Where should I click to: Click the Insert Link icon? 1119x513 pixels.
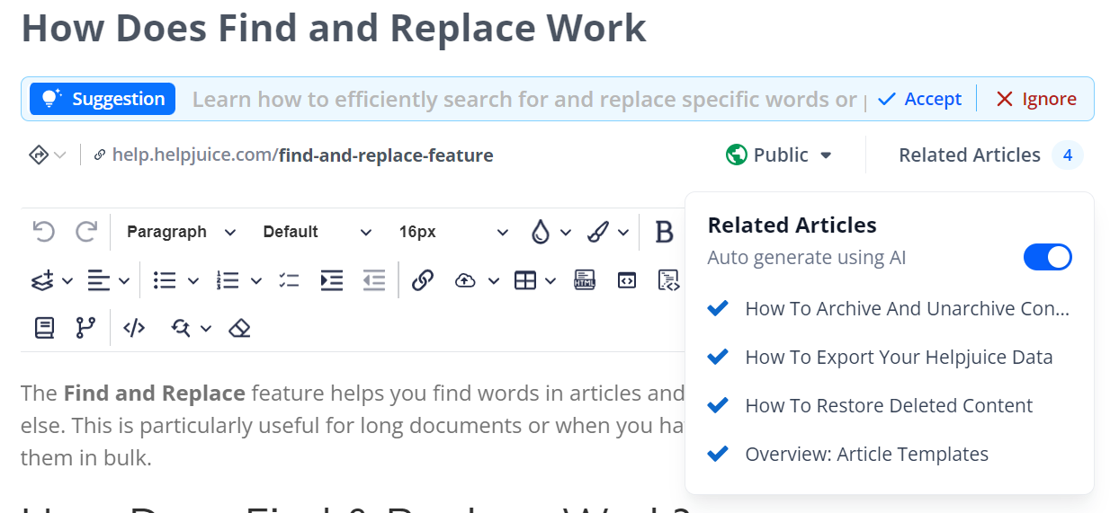pyautogui.click(x=423, y=281)
